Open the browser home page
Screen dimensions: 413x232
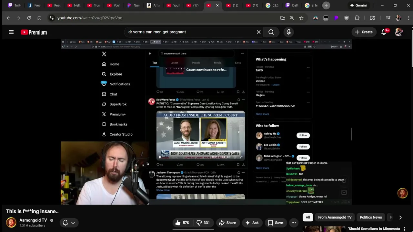pyautogui.click(x=39, y=18)
